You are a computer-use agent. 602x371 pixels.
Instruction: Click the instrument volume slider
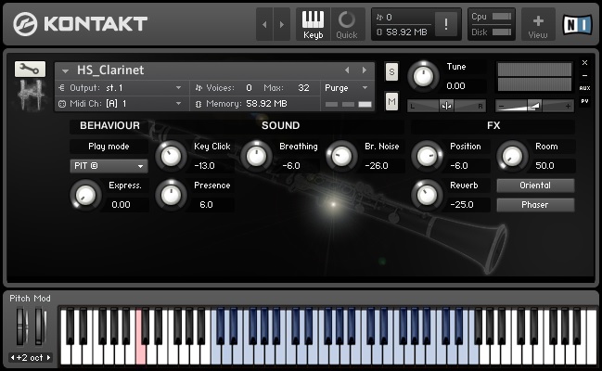coord(534,105)
